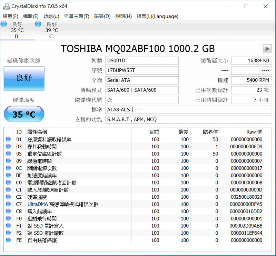The width and height of the screenshot is (276, 256).
Task: Select the C: drive tab at 39 °C
Action: pyautogui.click(x=51, y=30)
